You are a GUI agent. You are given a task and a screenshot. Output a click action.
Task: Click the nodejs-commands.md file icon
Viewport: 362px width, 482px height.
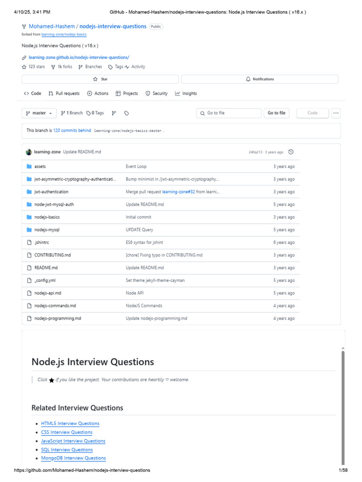29,306
